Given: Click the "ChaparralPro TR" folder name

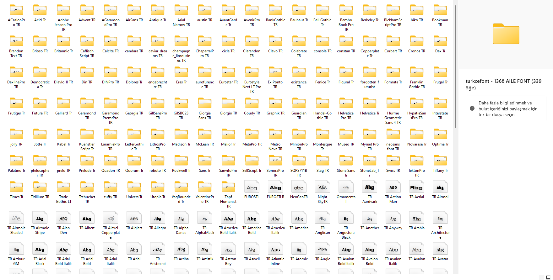Looking at the screenshot, I should (205, 53).
